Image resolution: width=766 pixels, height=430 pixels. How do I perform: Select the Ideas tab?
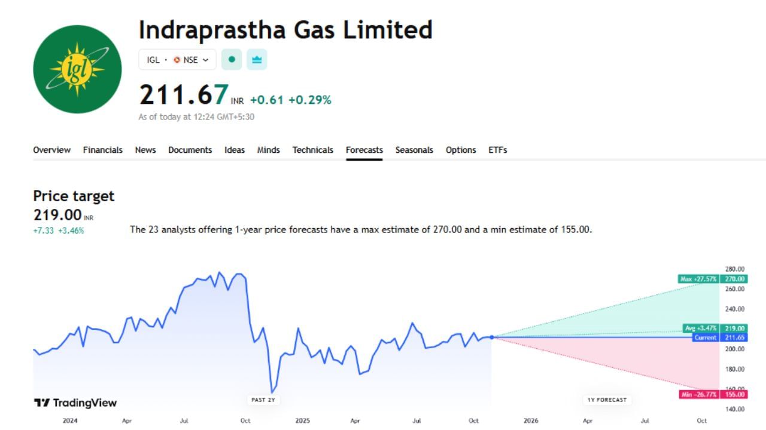[x=235, y=150]
